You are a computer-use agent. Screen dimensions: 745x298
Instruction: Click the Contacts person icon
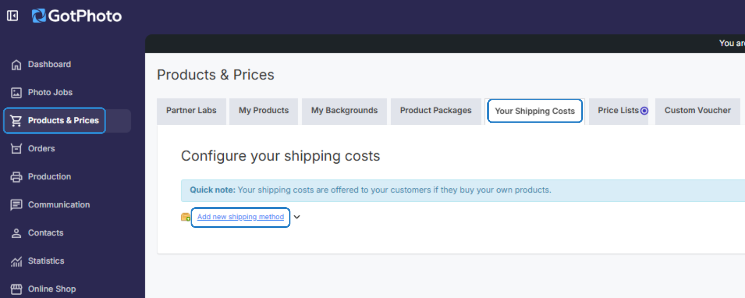[x=16, y=233]
